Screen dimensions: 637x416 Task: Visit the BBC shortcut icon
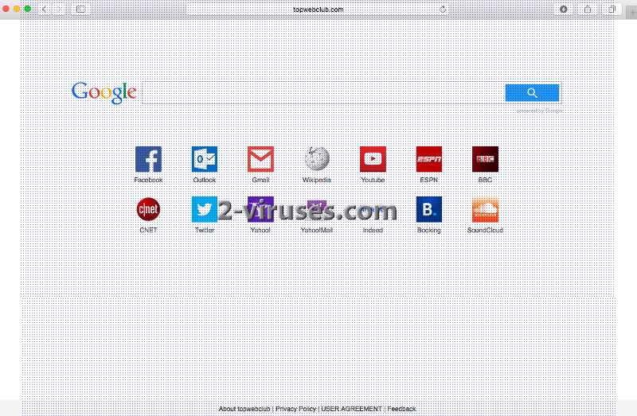485,159
